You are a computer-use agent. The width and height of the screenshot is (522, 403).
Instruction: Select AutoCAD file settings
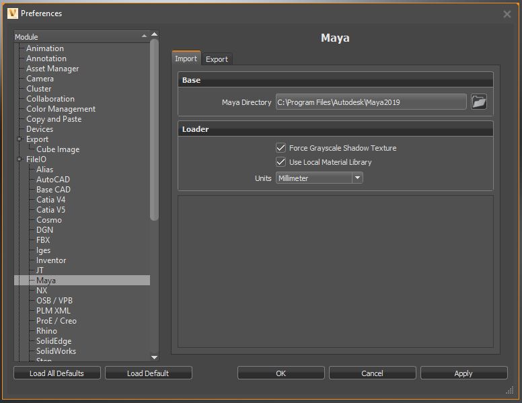pos(53,180)
